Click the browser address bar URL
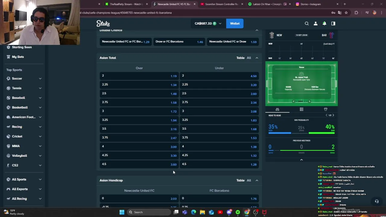Image resolution: width=386 pixels, height=217 pixels. tap(126, 13)
